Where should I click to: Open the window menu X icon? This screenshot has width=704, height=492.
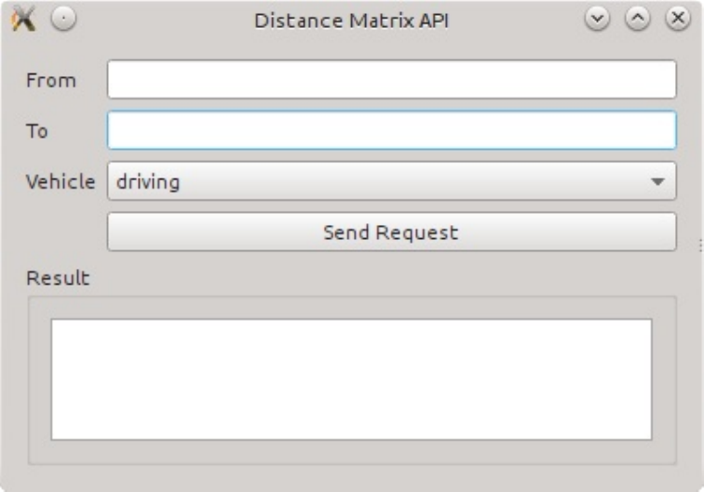coord(21,20)
